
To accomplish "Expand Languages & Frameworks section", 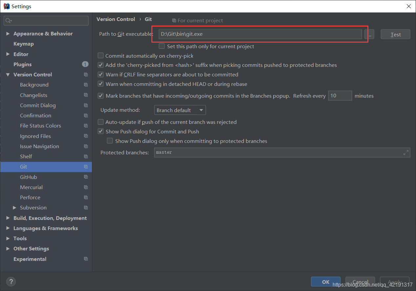I will coord(8,228).
